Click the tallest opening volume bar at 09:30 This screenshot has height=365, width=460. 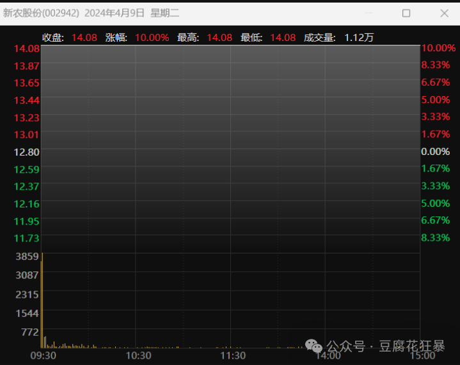coord(42,300)
